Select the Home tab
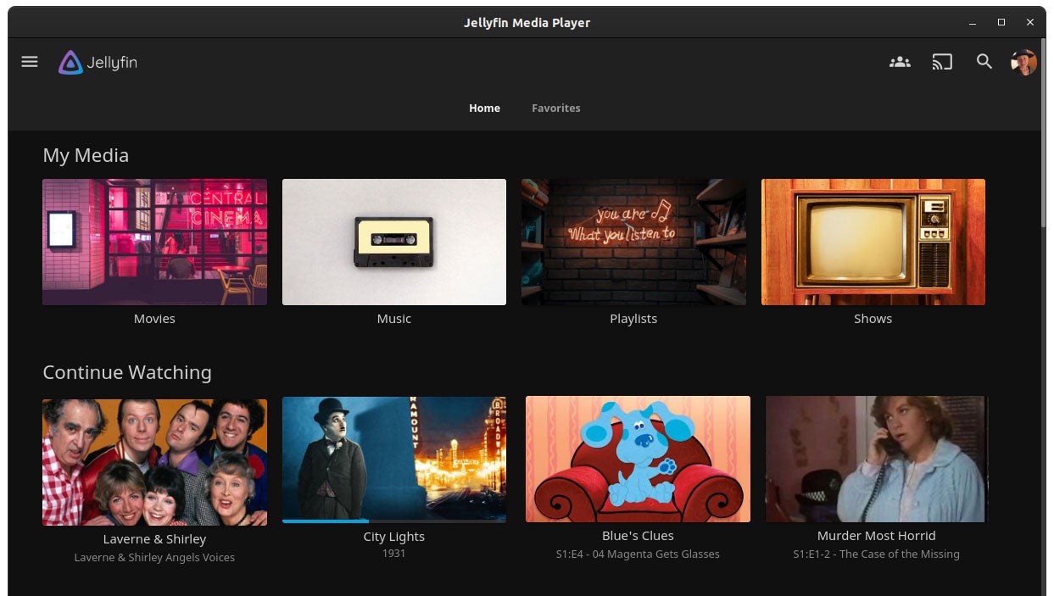 coord(484,108)
